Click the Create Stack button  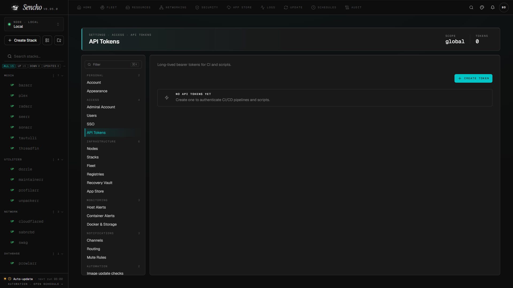click(x=22, y=40)
